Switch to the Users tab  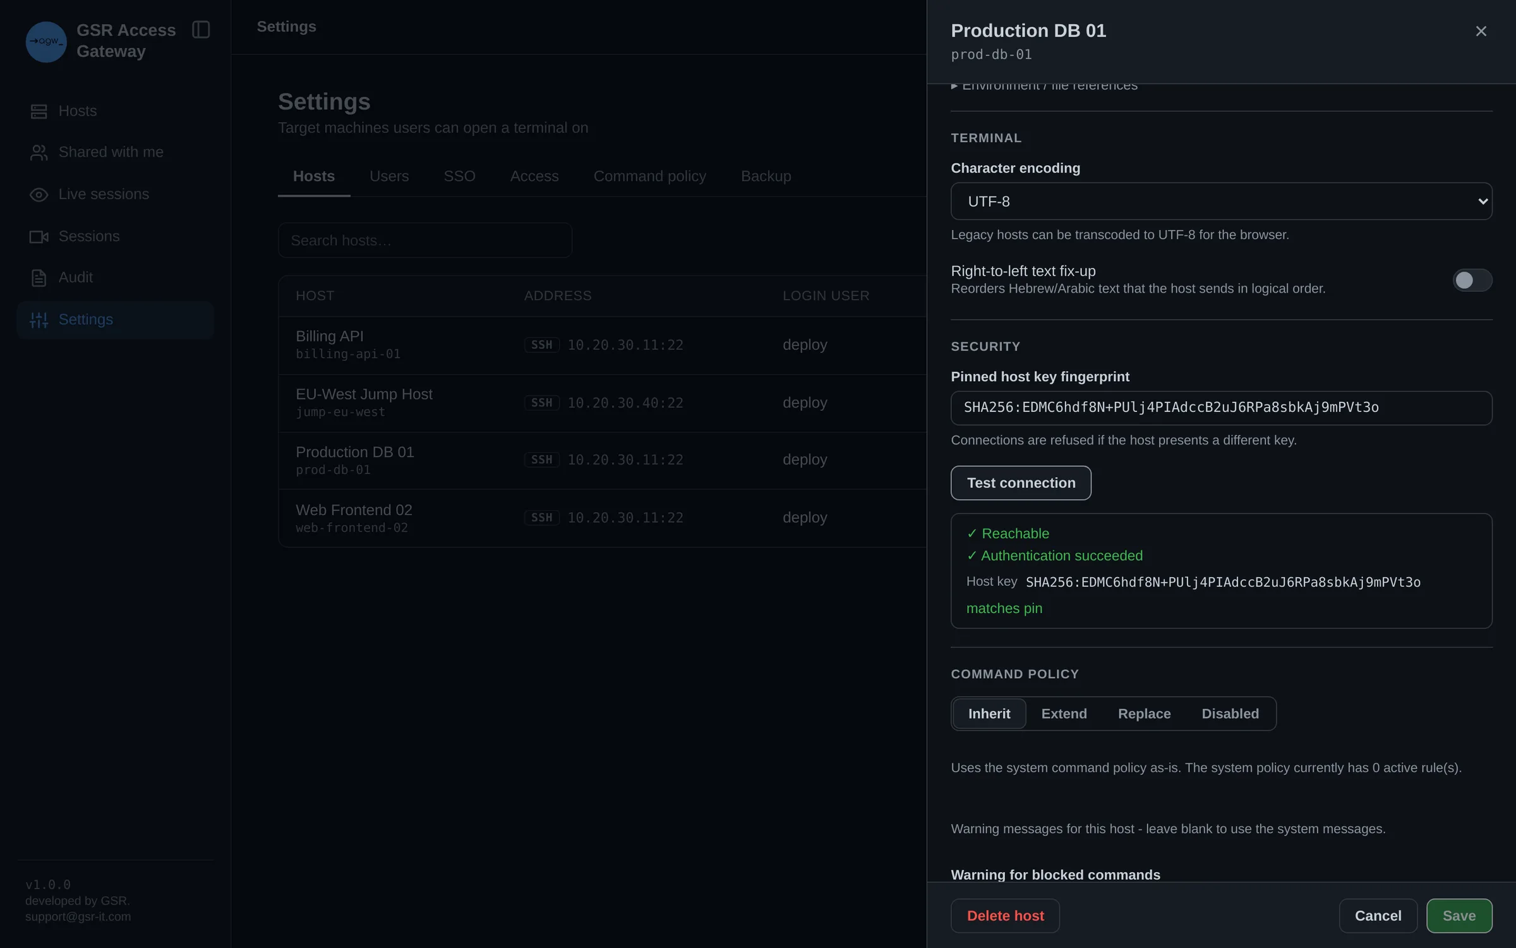[x=389, y=176]
